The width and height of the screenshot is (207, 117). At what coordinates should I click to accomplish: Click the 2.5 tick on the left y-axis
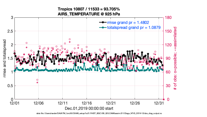[9, 31]
